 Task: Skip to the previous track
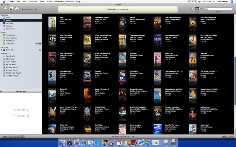coord(6,9)
